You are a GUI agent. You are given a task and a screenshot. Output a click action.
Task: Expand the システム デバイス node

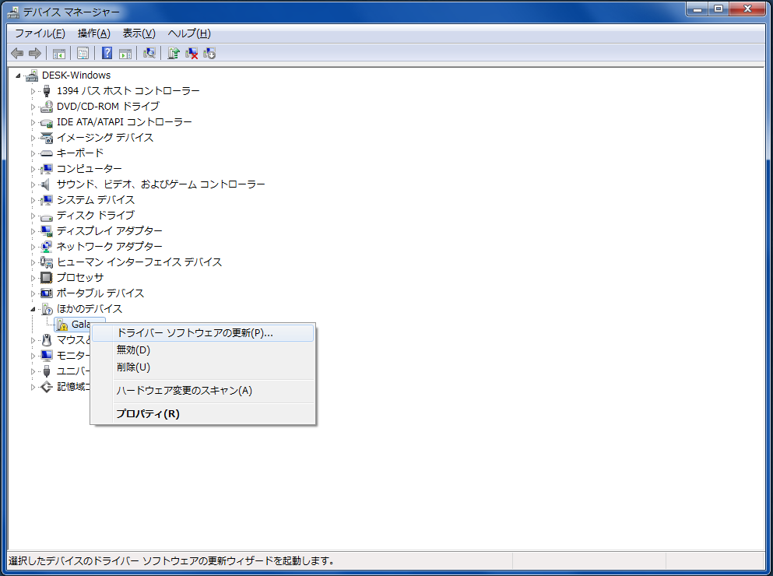33,200
